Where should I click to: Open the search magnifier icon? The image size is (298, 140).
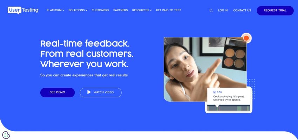pos(211,10)
